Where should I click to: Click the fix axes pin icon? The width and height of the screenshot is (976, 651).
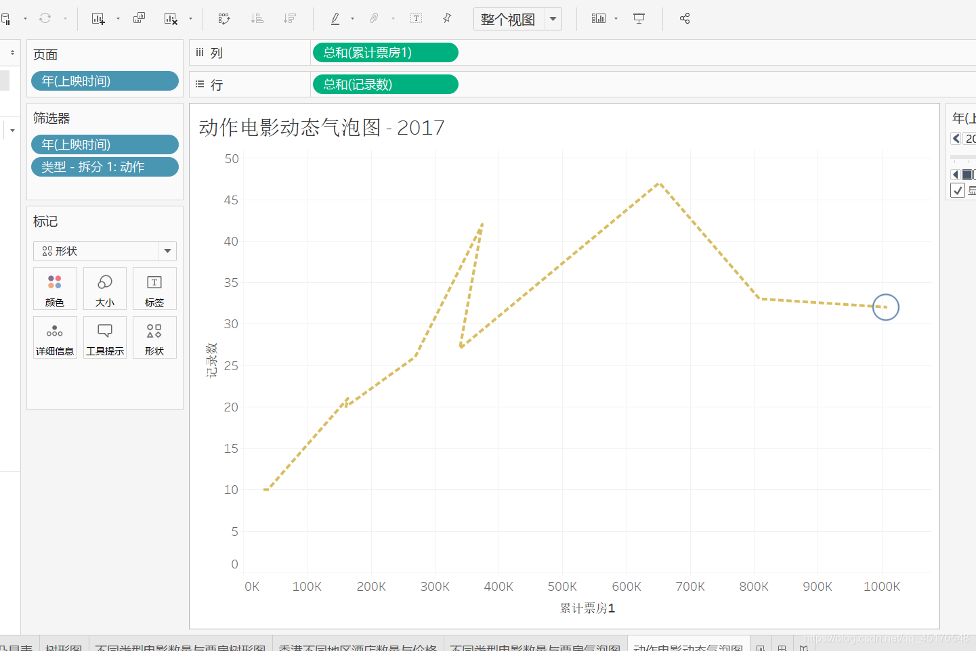[x=448, y=18]
